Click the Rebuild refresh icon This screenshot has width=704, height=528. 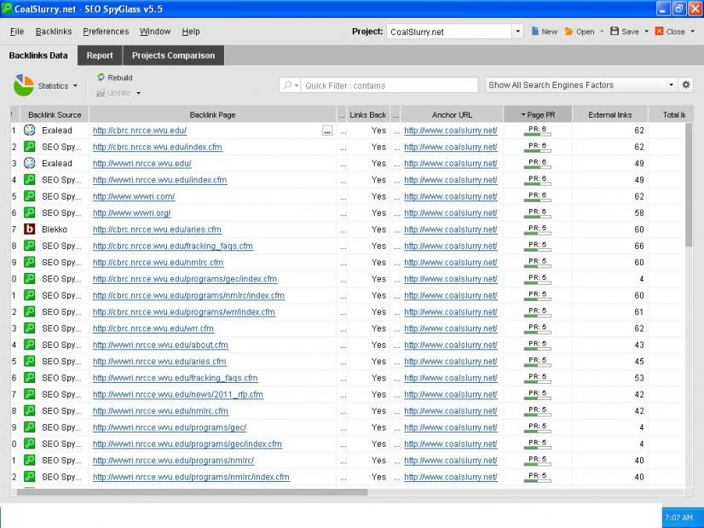pos(101,78)
